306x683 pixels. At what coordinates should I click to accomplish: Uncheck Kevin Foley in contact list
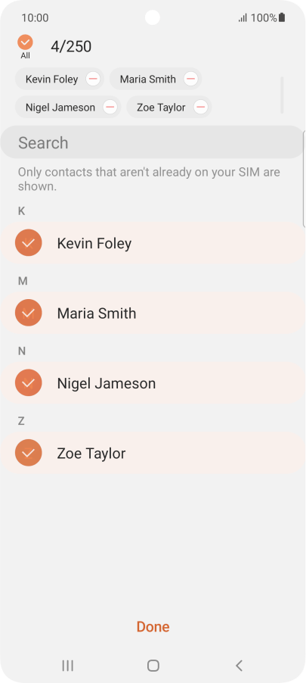(28, 242)
